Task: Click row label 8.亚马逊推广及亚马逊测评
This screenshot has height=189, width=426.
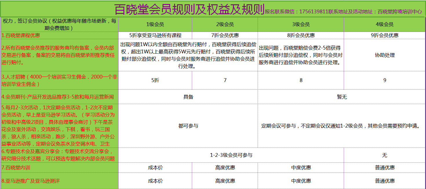Action: 59,181
